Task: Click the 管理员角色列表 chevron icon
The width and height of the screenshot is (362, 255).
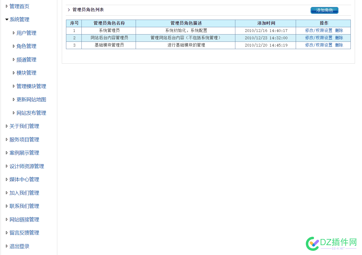Action: coord(69,10)
